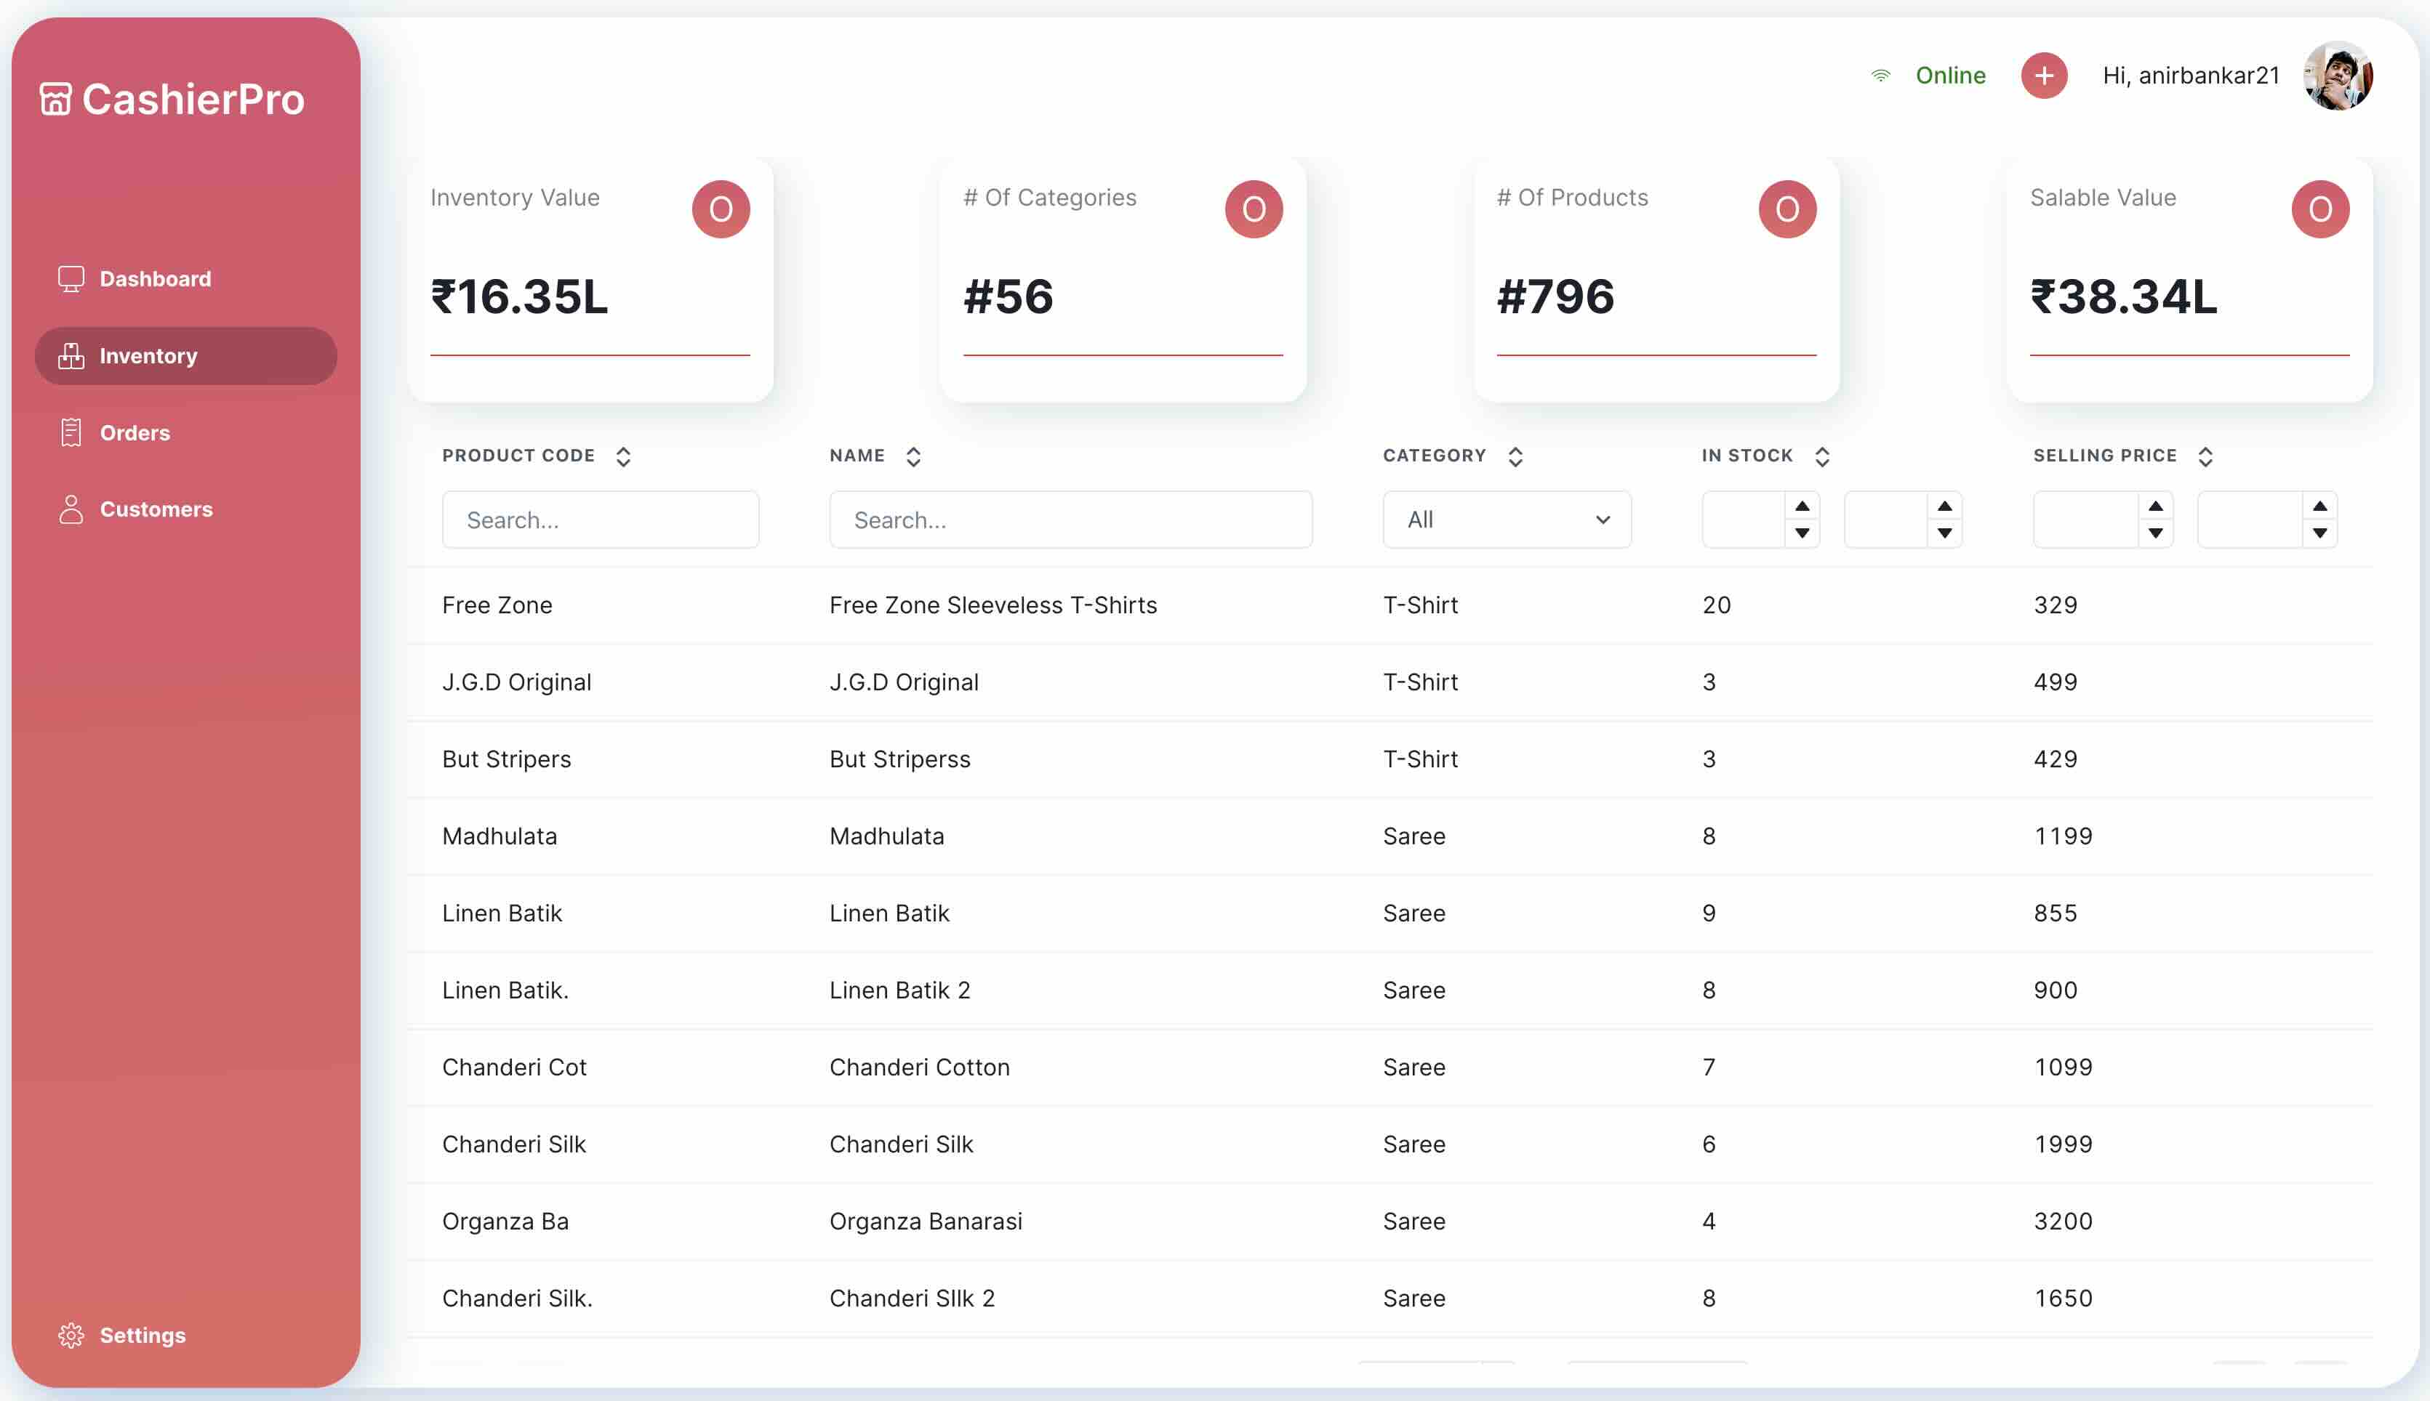Screen dimensions: 2430x1401
Task: Click the Online wifi status icon
Action: [1880, 75]
